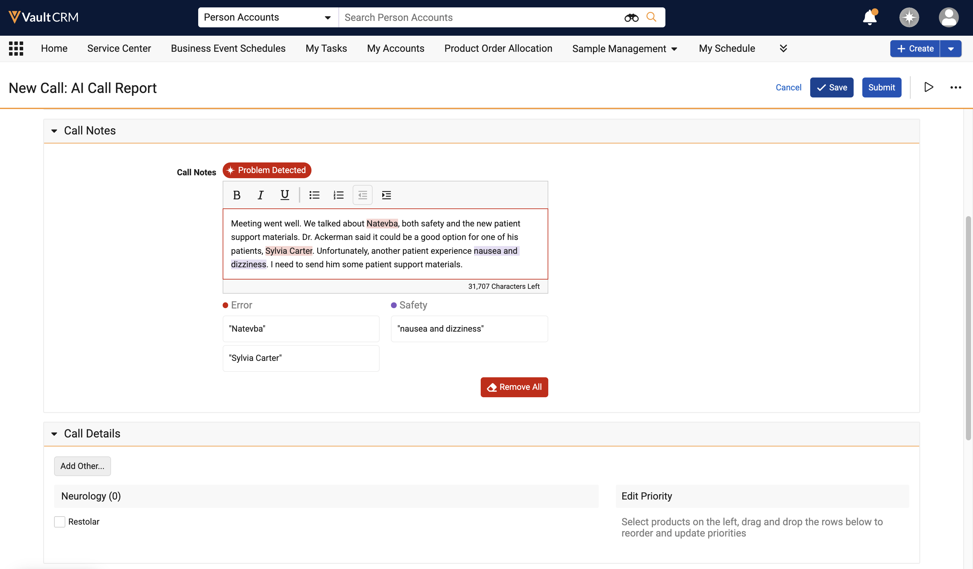Check the Restolar product checkbox

(x=60, y=521)
